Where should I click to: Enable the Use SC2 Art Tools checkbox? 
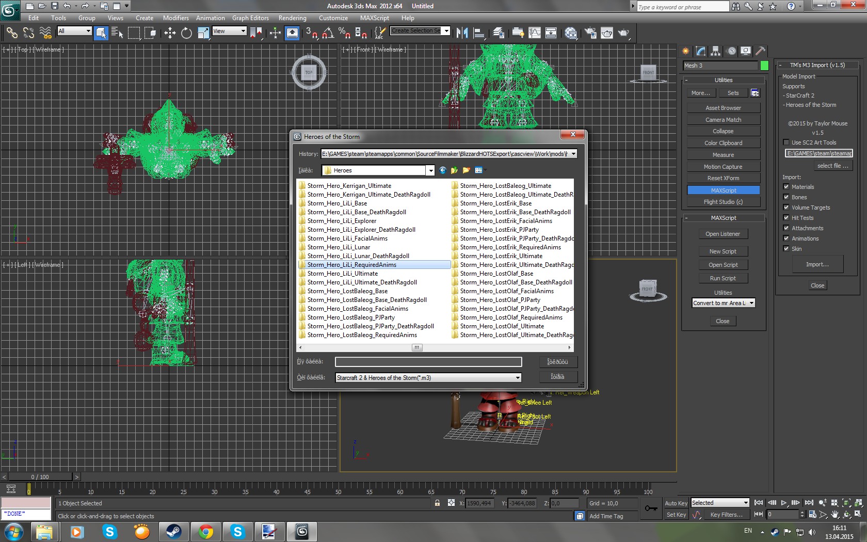click(x=786, y=142)
